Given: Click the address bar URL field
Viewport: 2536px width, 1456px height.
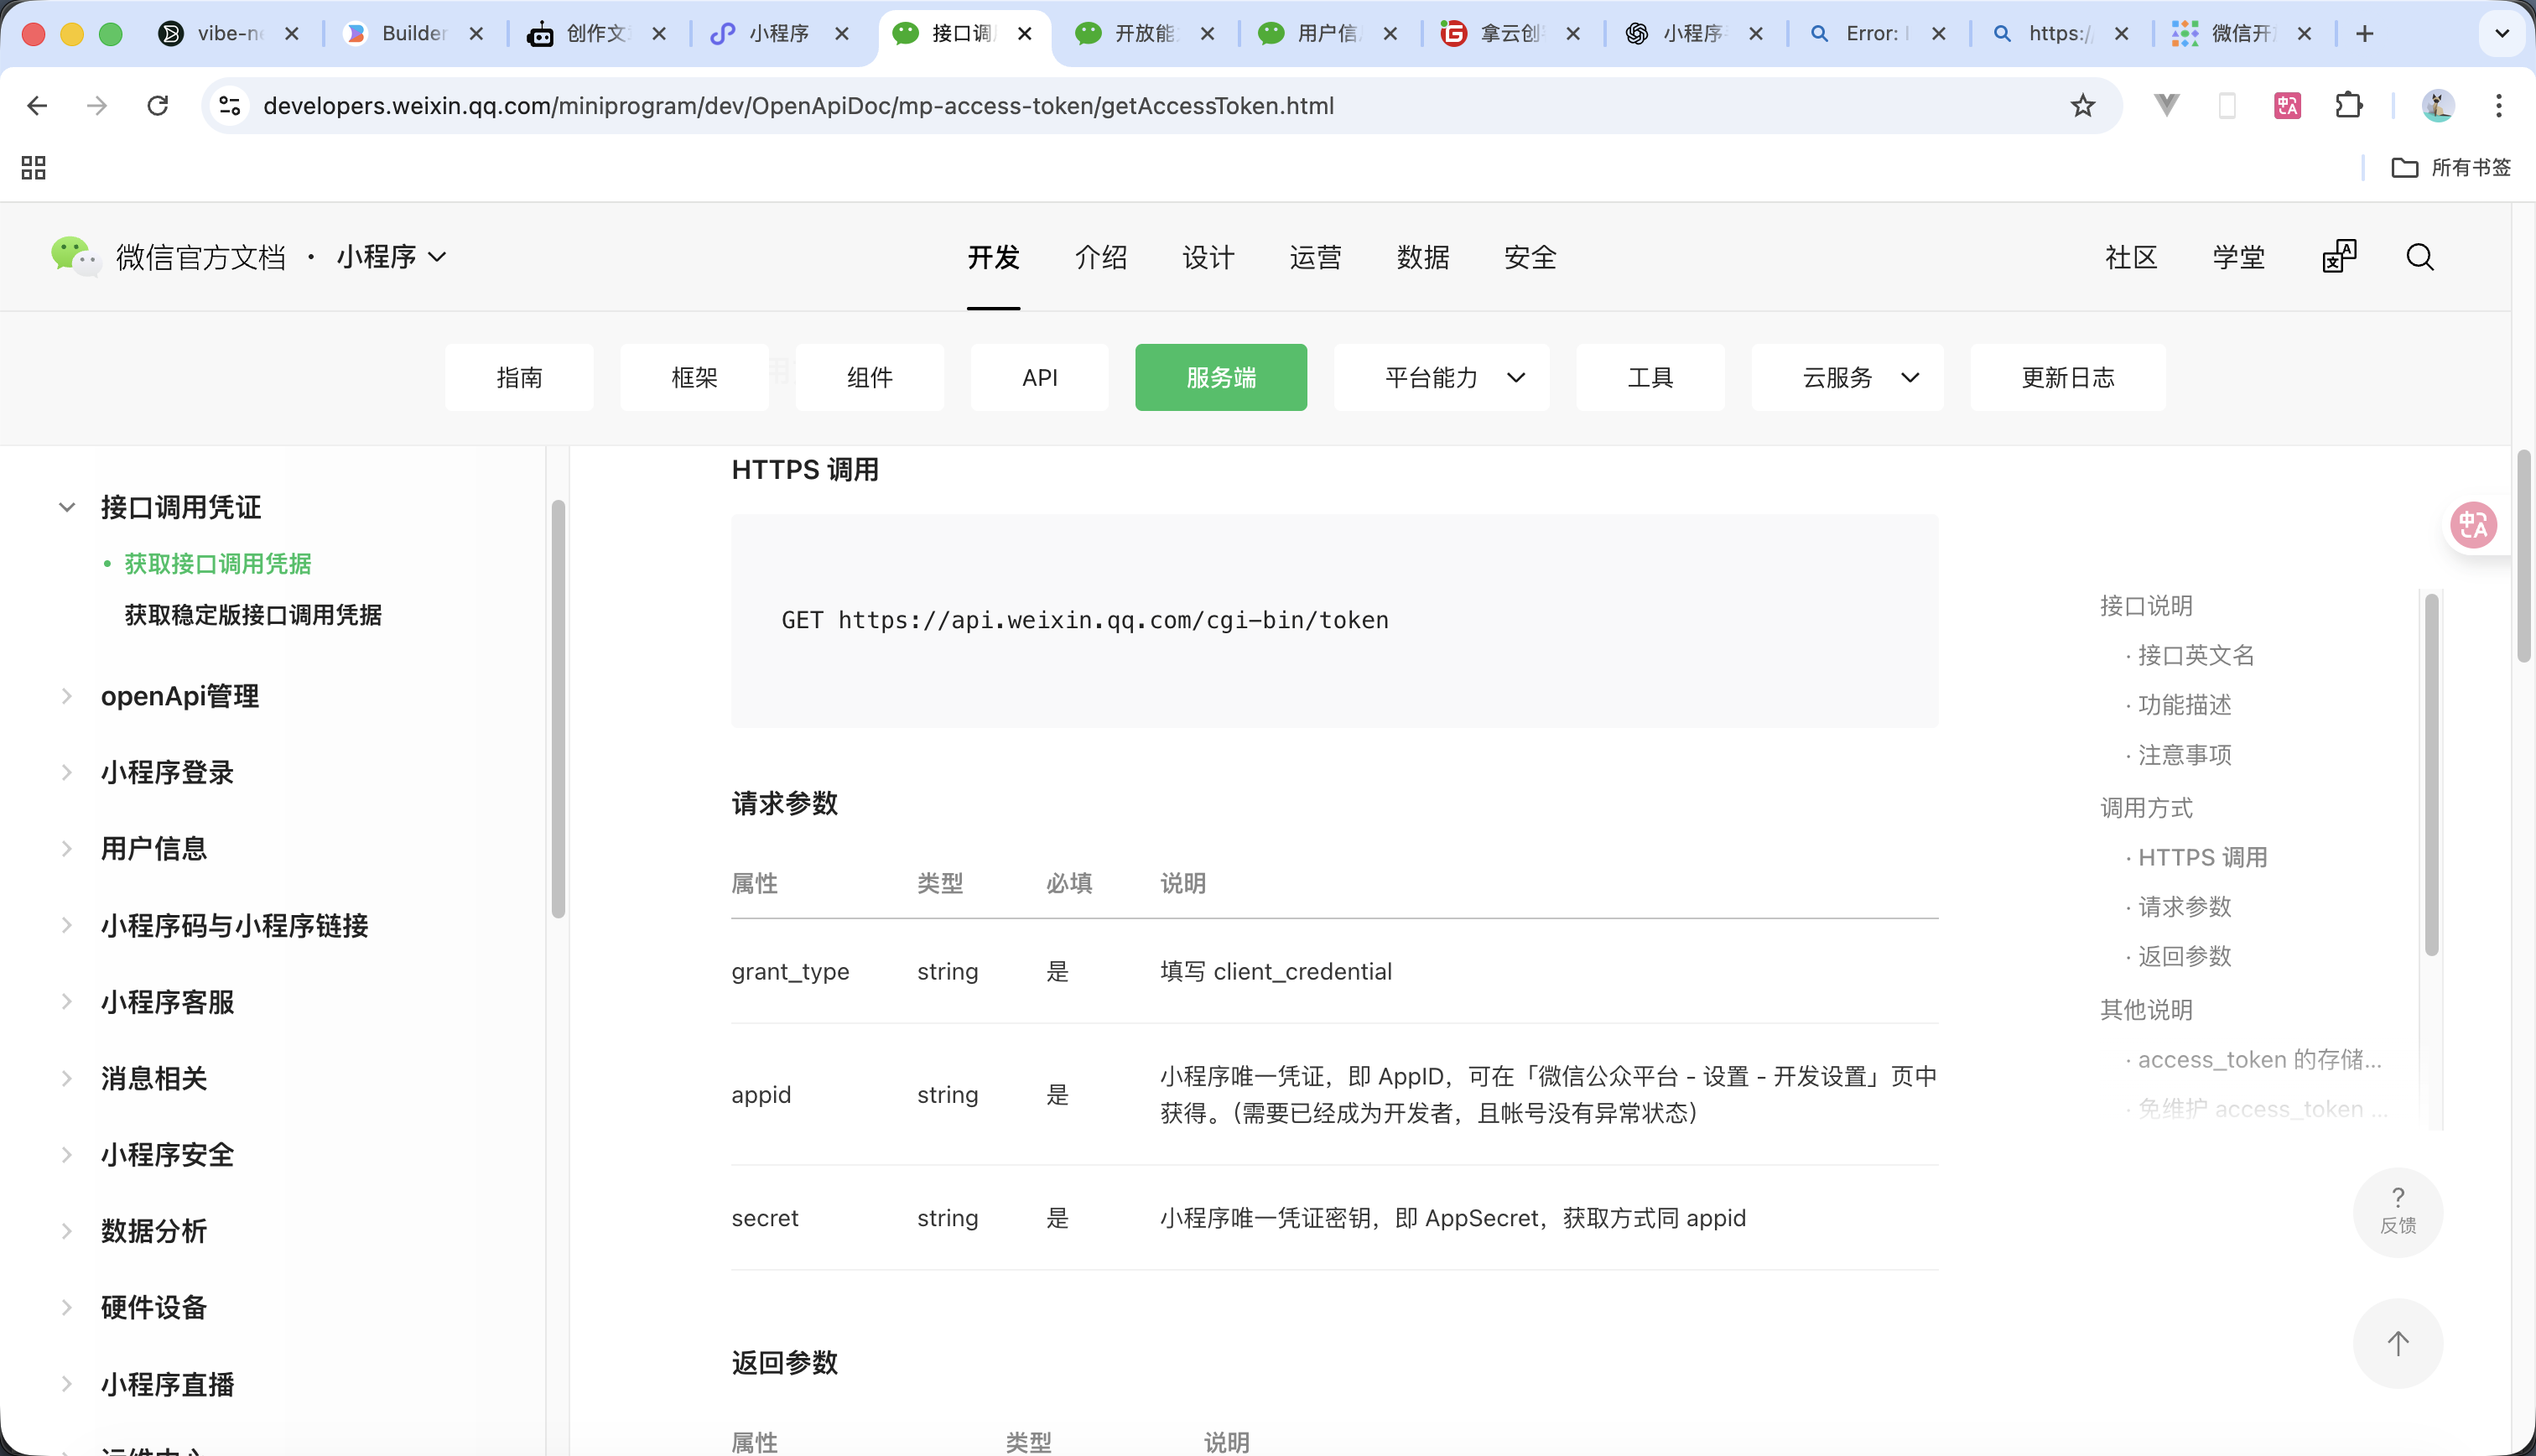Looking at the screenshot, I should (x=800, y=105).
